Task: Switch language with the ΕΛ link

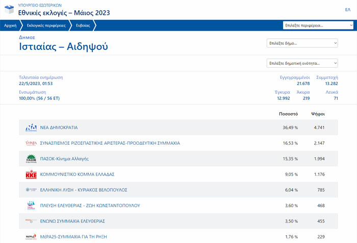Action: click(x=347, y=10)
